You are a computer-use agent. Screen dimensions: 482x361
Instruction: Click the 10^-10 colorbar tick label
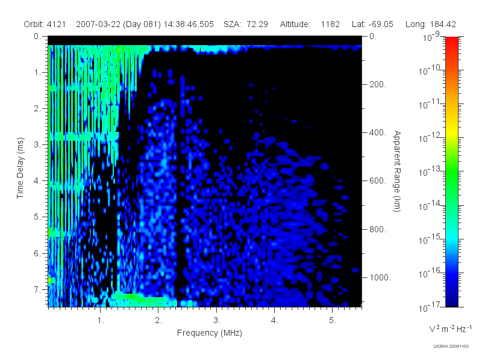(x=430, y=70)
